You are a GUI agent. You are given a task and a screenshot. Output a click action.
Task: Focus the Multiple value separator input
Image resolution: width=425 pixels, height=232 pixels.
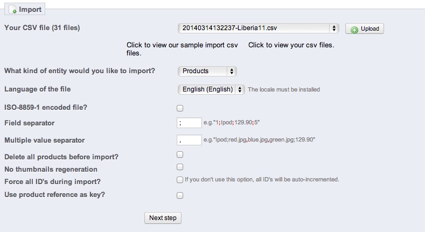pos(189,140)
